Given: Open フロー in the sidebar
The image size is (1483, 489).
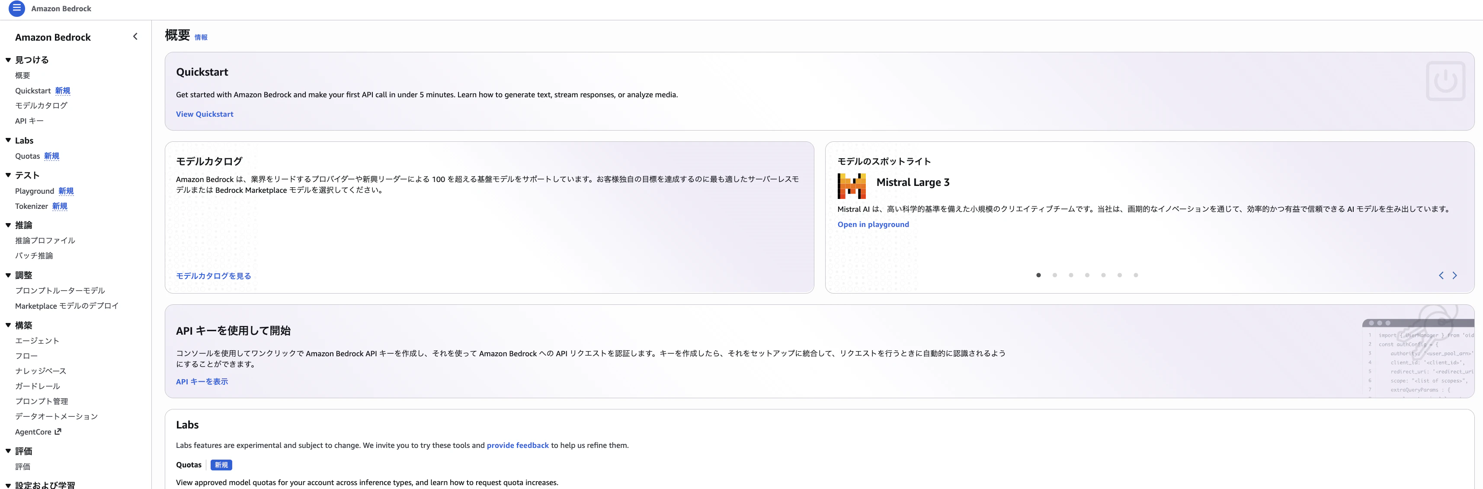Looking at the screenshot, I should (x=26, y=356).
